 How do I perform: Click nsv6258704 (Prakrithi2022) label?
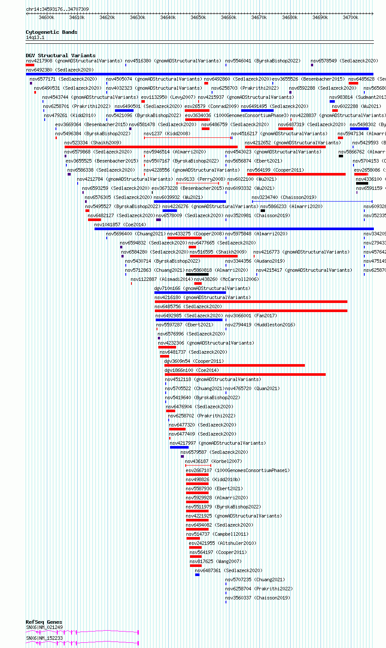tap(259, 589)
